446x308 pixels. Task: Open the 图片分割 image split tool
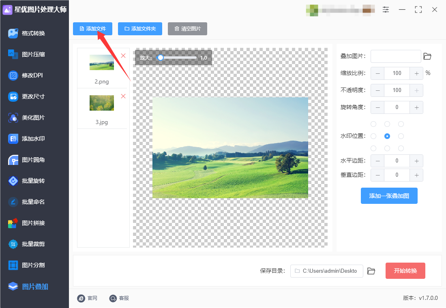click(26, 265)
